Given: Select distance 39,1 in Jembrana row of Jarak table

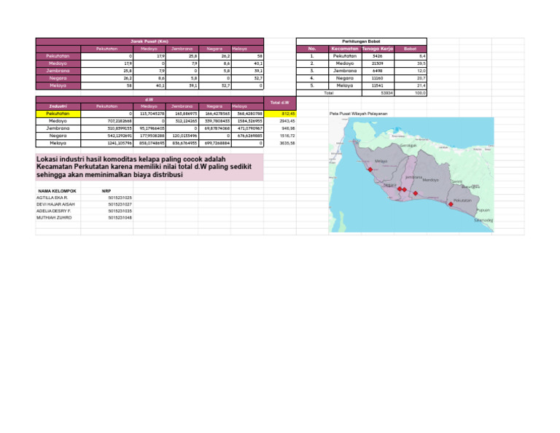Looking at the screenshot, I should point(247,71).
